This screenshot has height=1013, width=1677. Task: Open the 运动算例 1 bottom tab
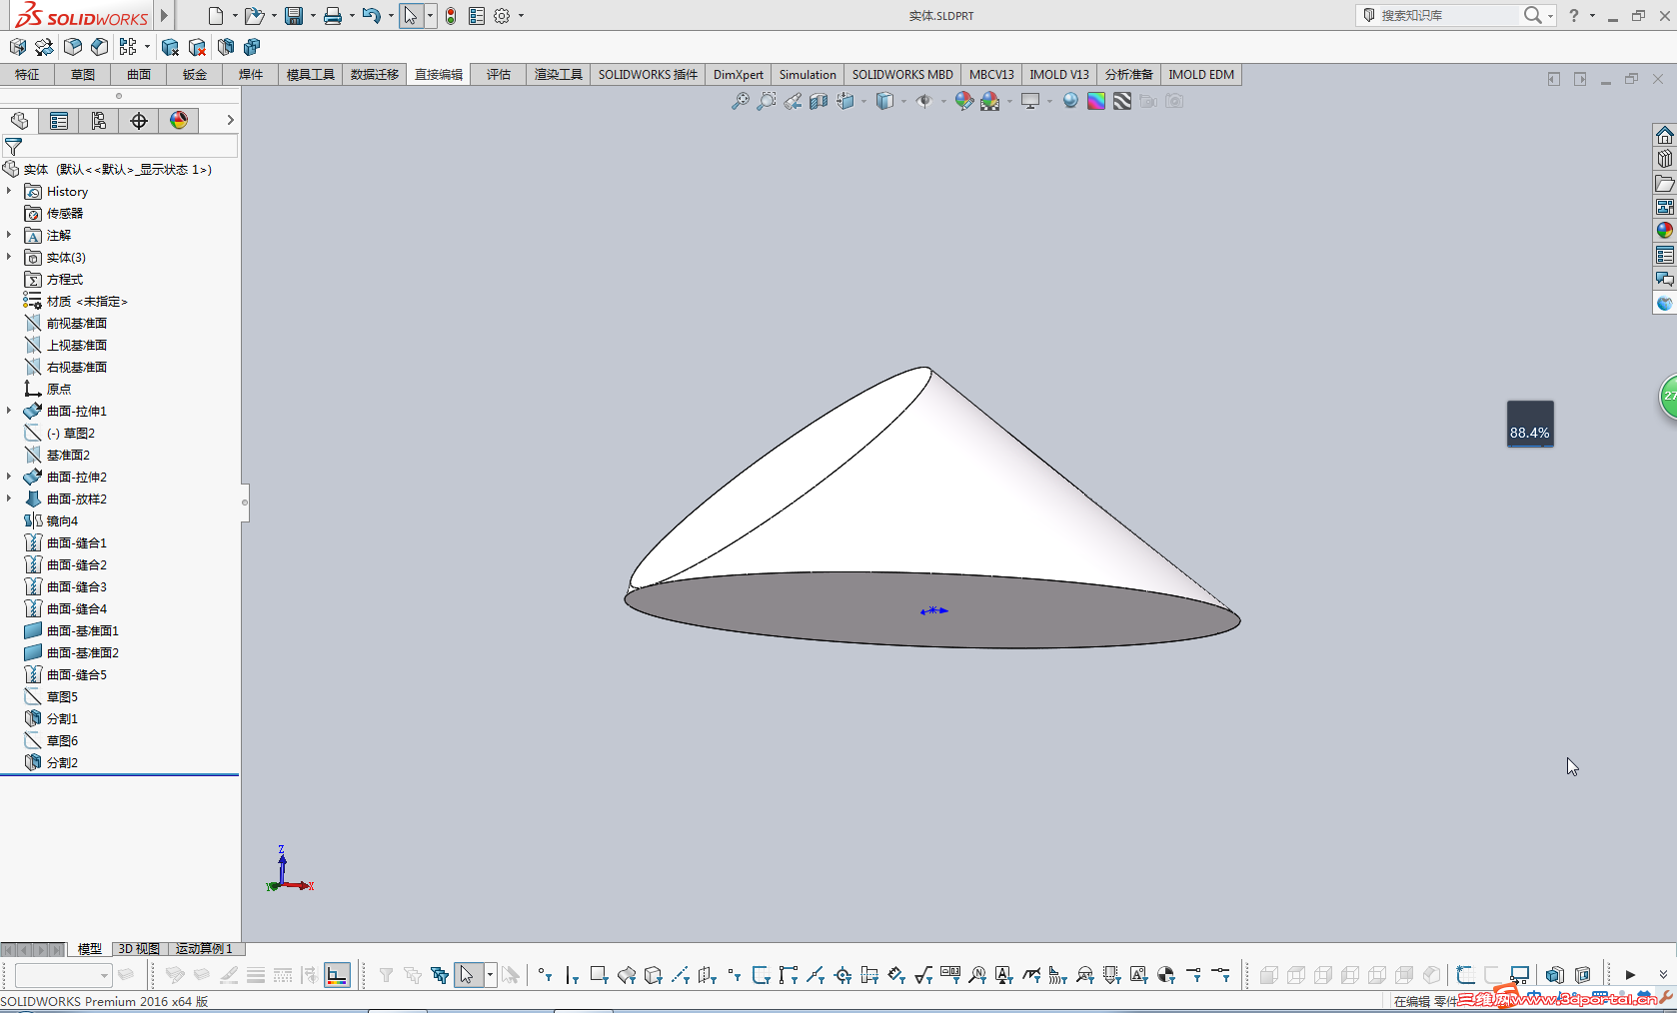click(x=204, y=949)
